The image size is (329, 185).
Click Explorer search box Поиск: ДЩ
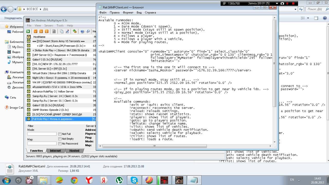point(317,9)
